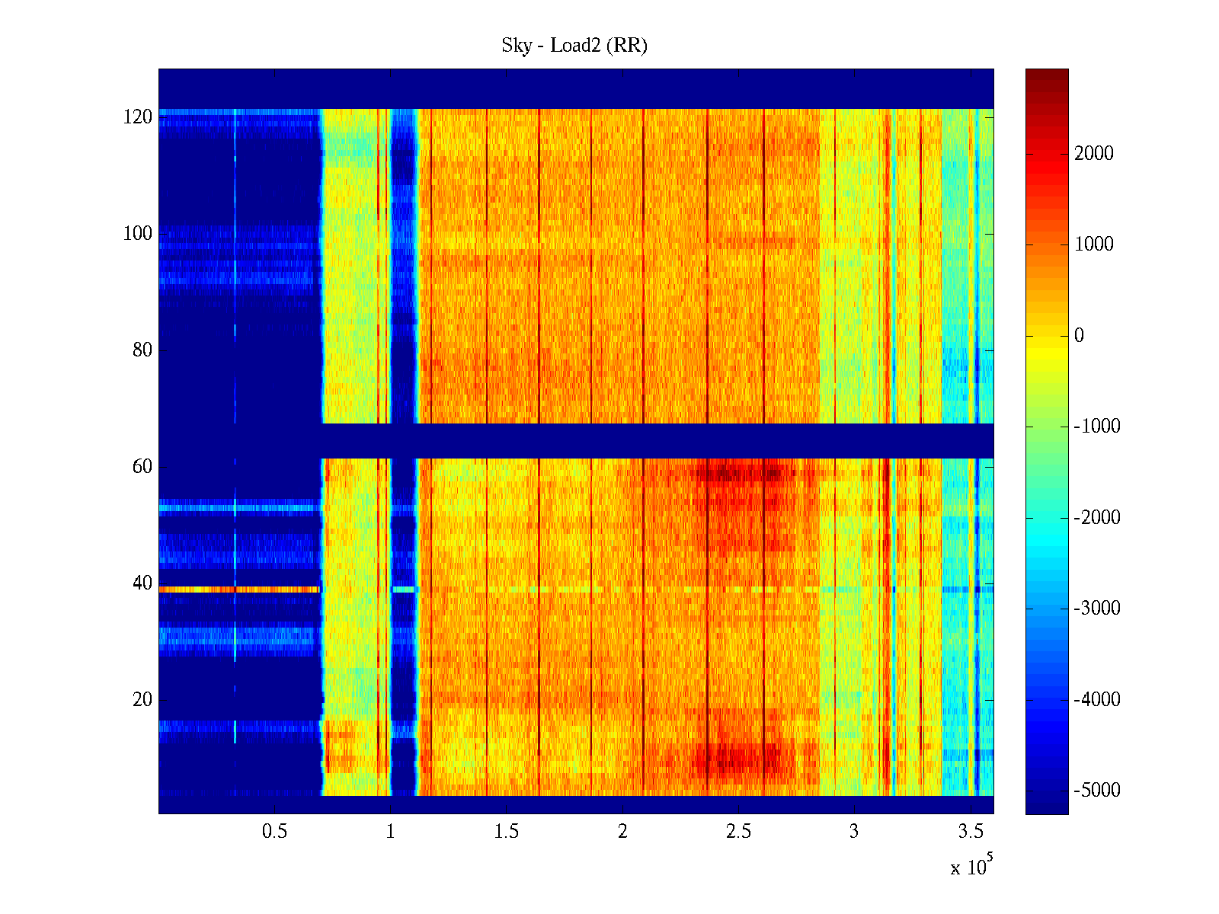Click the y-axis tick label 40
This screenshot has height=914, width=1219.
point(142,583)
